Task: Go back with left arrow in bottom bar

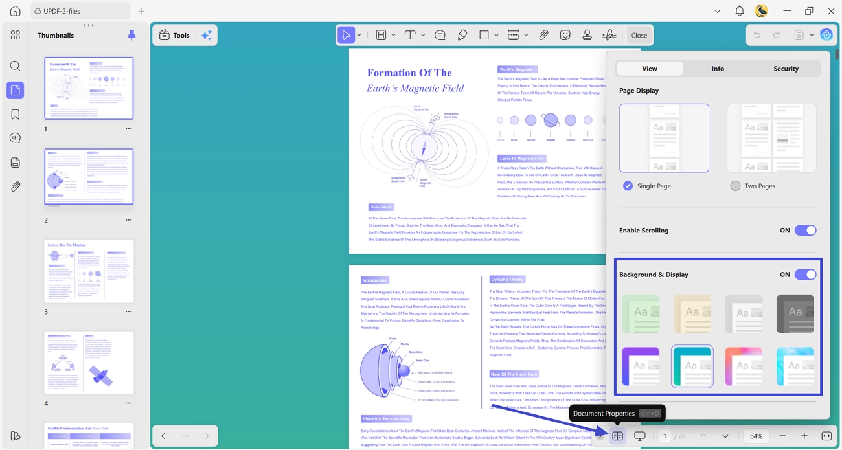Action: click(x=163, y=436)
